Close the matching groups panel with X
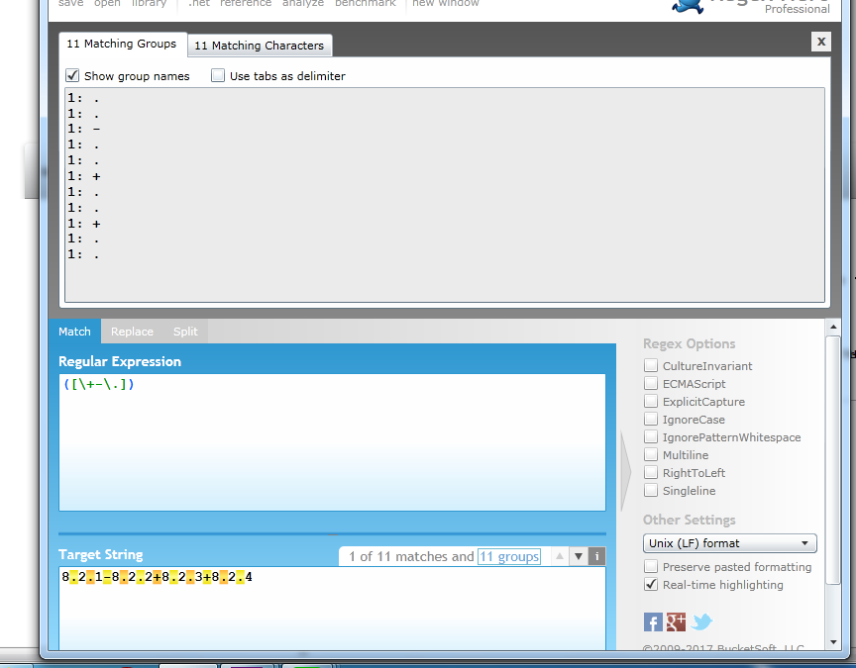The image size is (856, 668). pos(820,42)
